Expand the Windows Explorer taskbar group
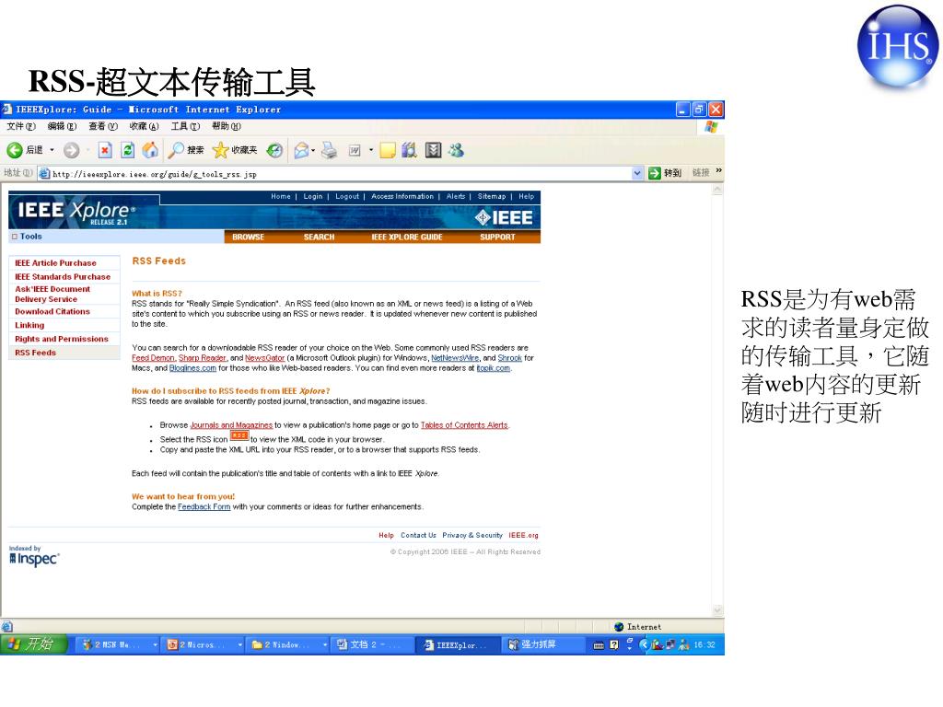 point(325,645)
